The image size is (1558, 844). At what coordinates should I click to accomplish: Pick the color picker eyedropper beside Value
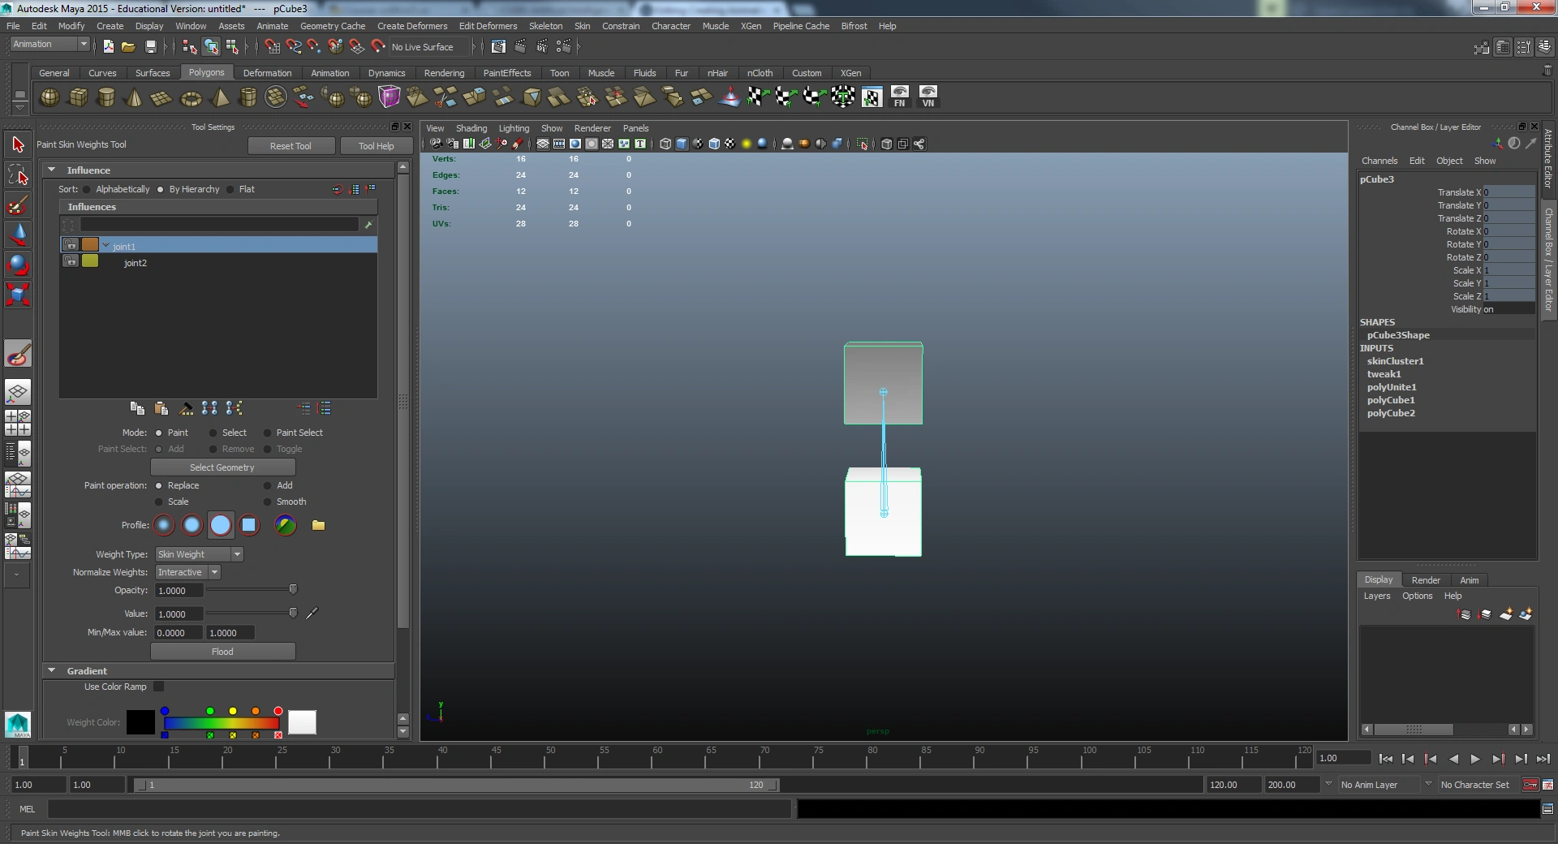(312, 614)
